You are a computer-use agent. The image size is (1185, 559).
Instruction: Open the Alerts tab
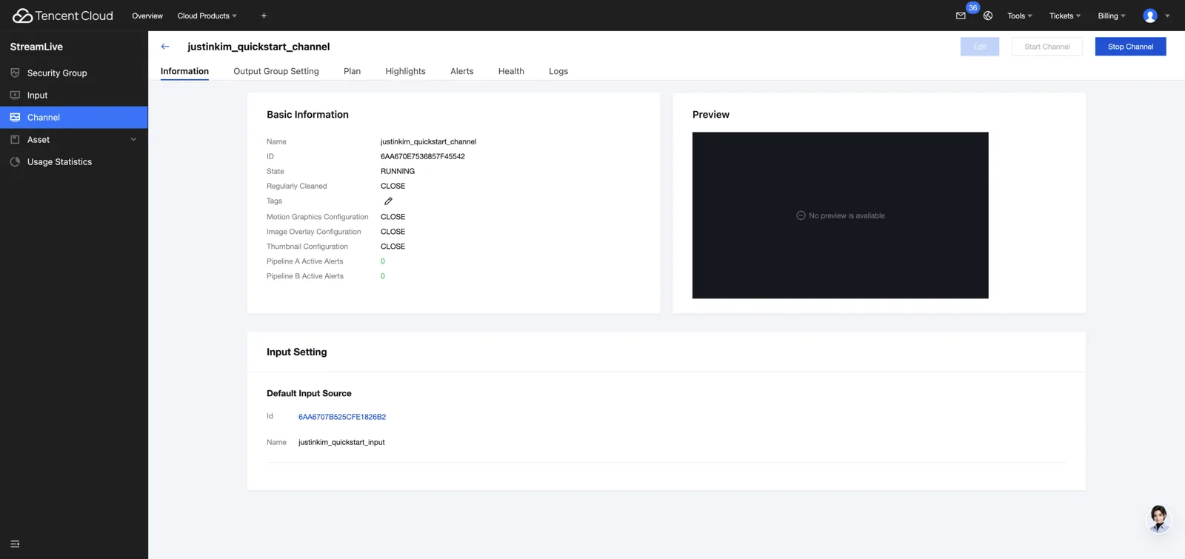(x=462, y=71)
